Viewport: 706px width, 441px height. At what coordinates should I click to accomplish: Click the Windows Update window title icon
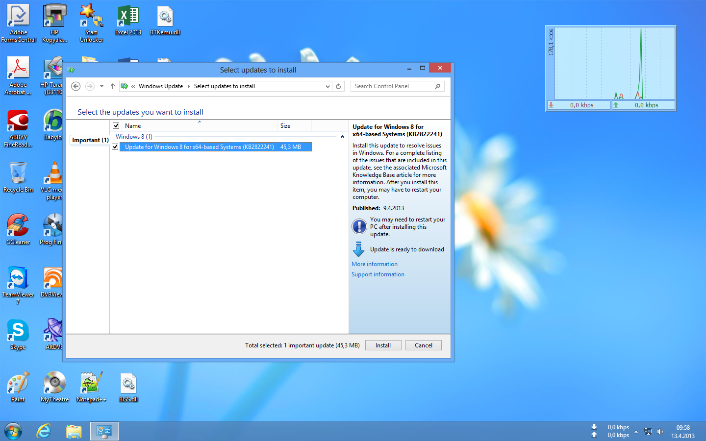coord(72,70)
